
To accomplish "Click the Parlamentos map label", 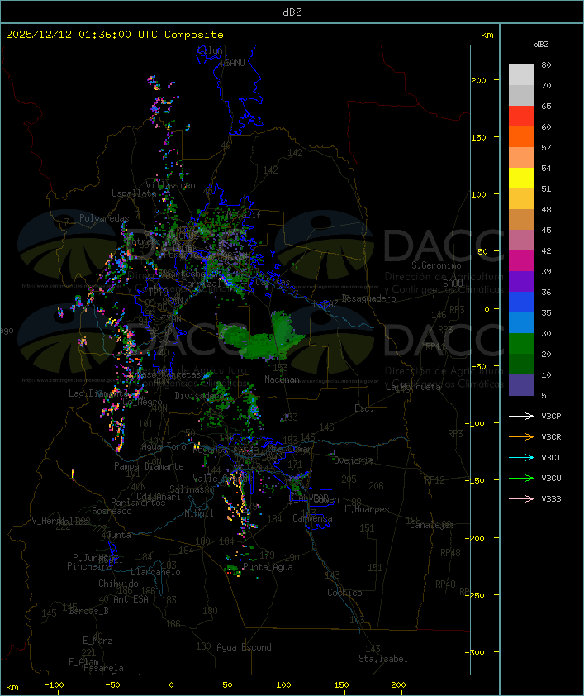I will 138,503.
